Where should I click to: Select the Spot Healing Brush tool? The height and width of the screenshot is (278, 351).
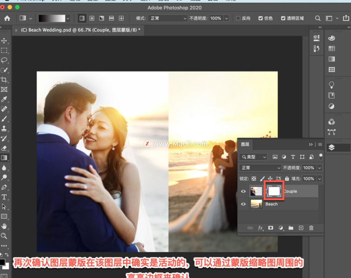tap(4, 109)
